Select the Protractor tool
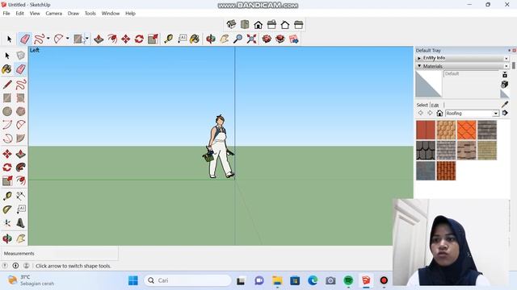This screenshot has width=517, height=290. click(7, 209)
